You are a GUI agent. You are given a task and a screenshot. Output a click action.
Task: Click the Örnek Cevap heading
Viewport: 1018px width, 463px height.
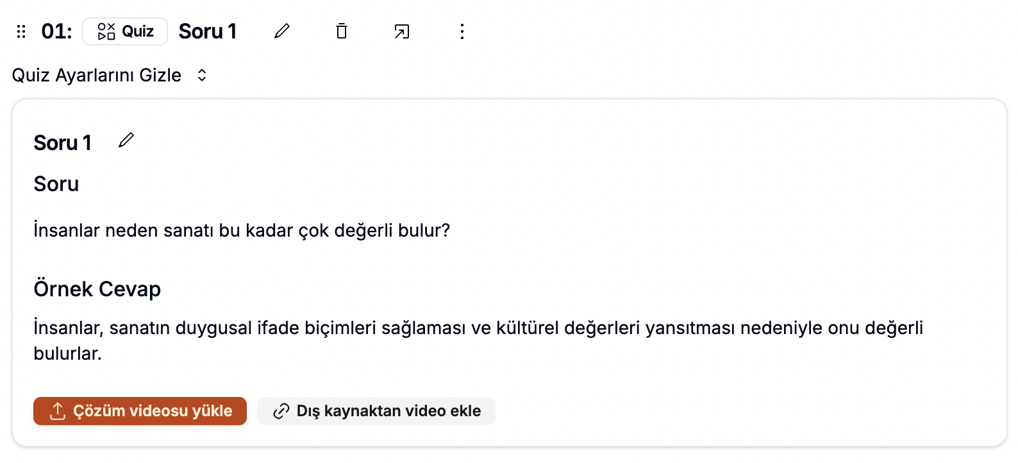pyautogui.click(x=97, y=289)
